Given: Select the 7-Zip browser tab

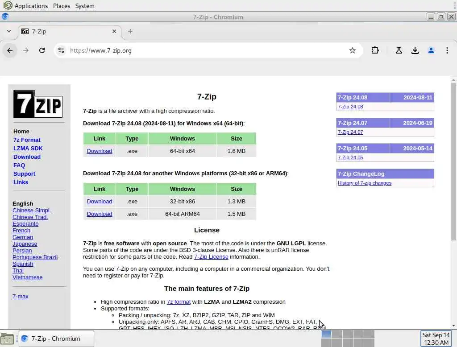Looking at the screenshot, I should [x=69, y=31].
